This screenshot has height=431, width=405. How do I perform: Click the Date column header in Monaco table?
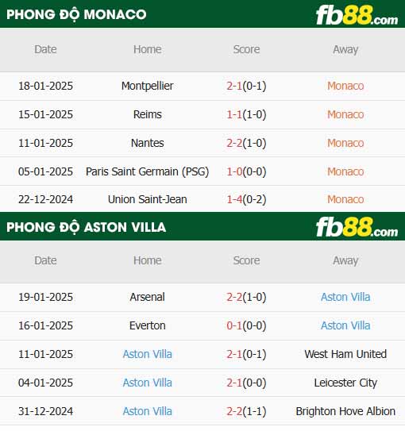[x=45, y=49]
